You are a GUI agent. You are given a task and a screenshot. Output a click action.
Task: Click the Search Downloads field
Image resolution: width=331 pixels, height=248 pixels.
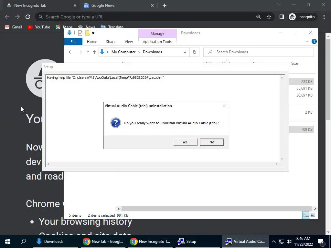pyautogui.click(x=259, y=52)
